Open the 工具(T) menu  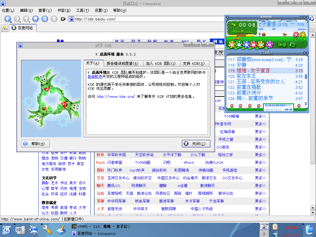tap(82, 10)
